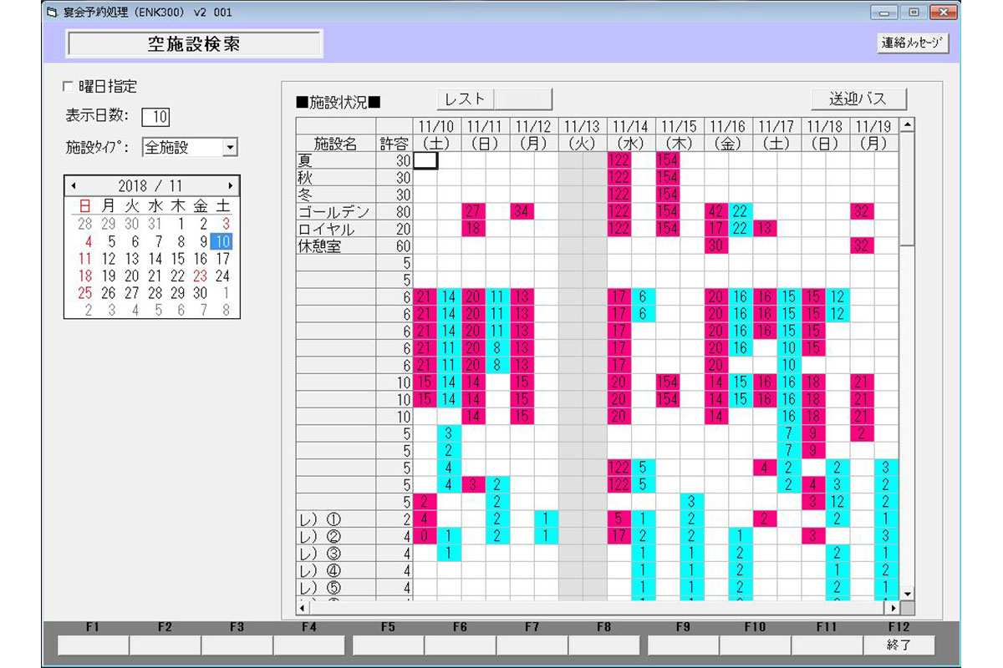Select November 23 in the calendar
The width and height of the screenshot is (1003, 668).
[200, 276]
